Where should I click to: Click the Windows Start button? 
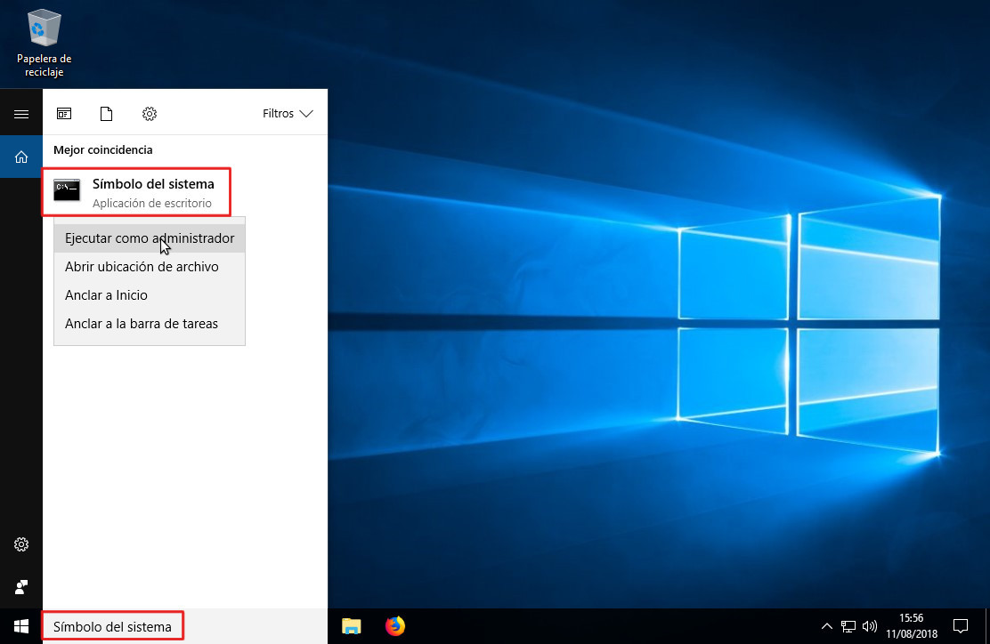(x=21, y=626)
